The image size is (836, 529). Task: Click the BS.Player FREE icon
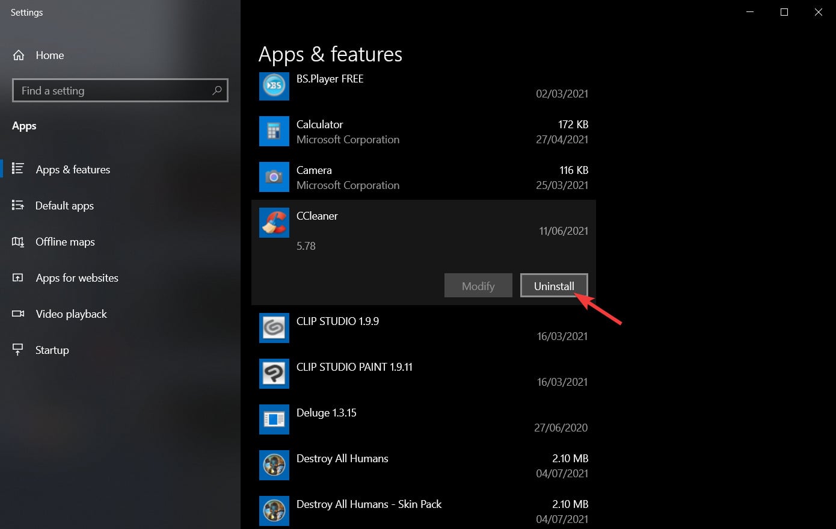274,86
